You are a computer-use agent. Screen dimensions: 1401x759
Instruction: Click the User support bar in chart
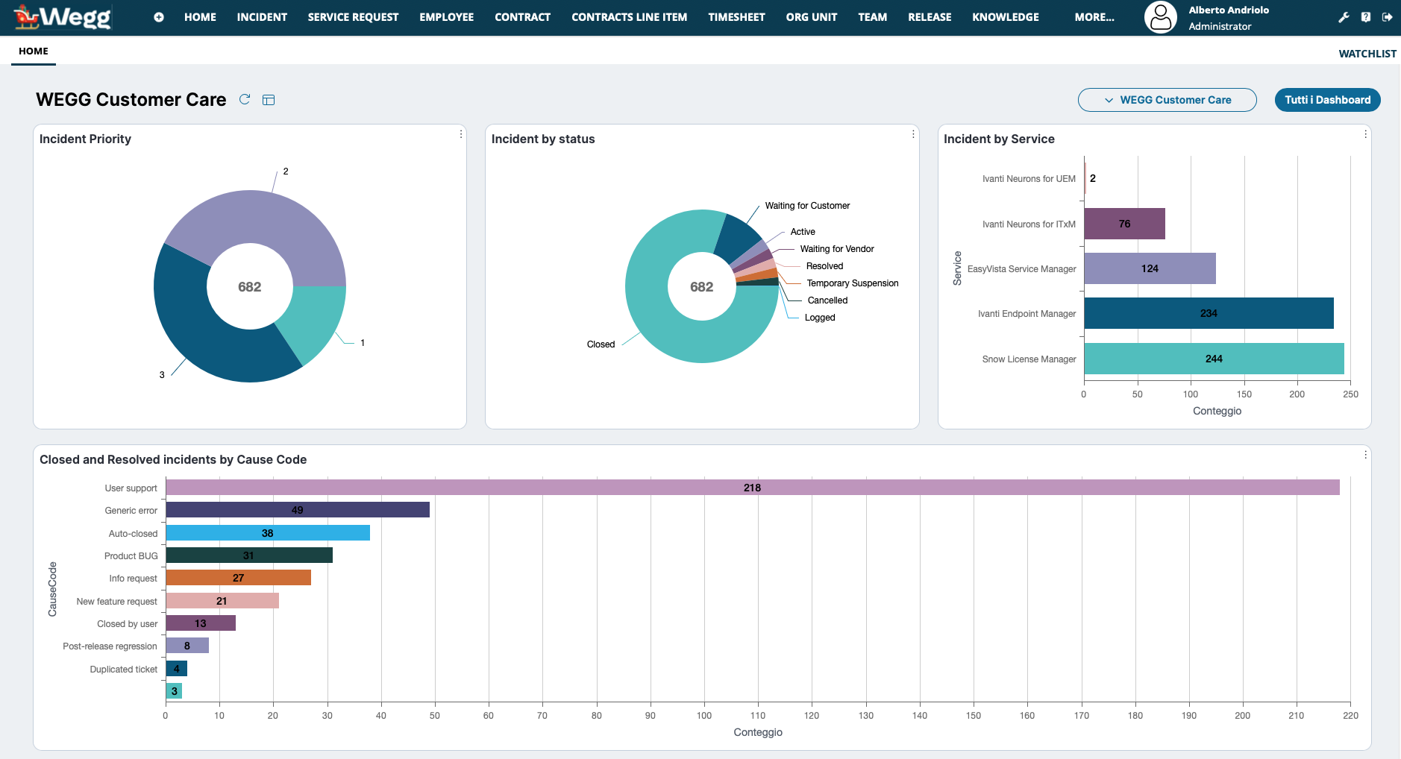(752, 488)
